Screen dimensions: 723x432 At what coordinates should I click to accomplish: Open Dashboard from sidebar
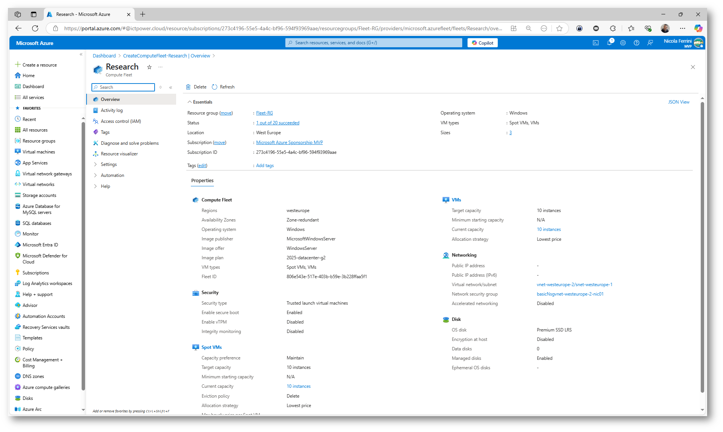click(x=29, y=87)
